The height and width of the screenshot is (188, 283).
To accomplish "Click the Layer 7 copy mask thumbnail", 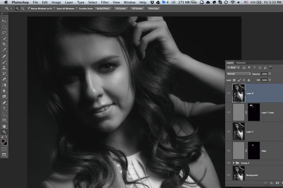I will point(254,112).
